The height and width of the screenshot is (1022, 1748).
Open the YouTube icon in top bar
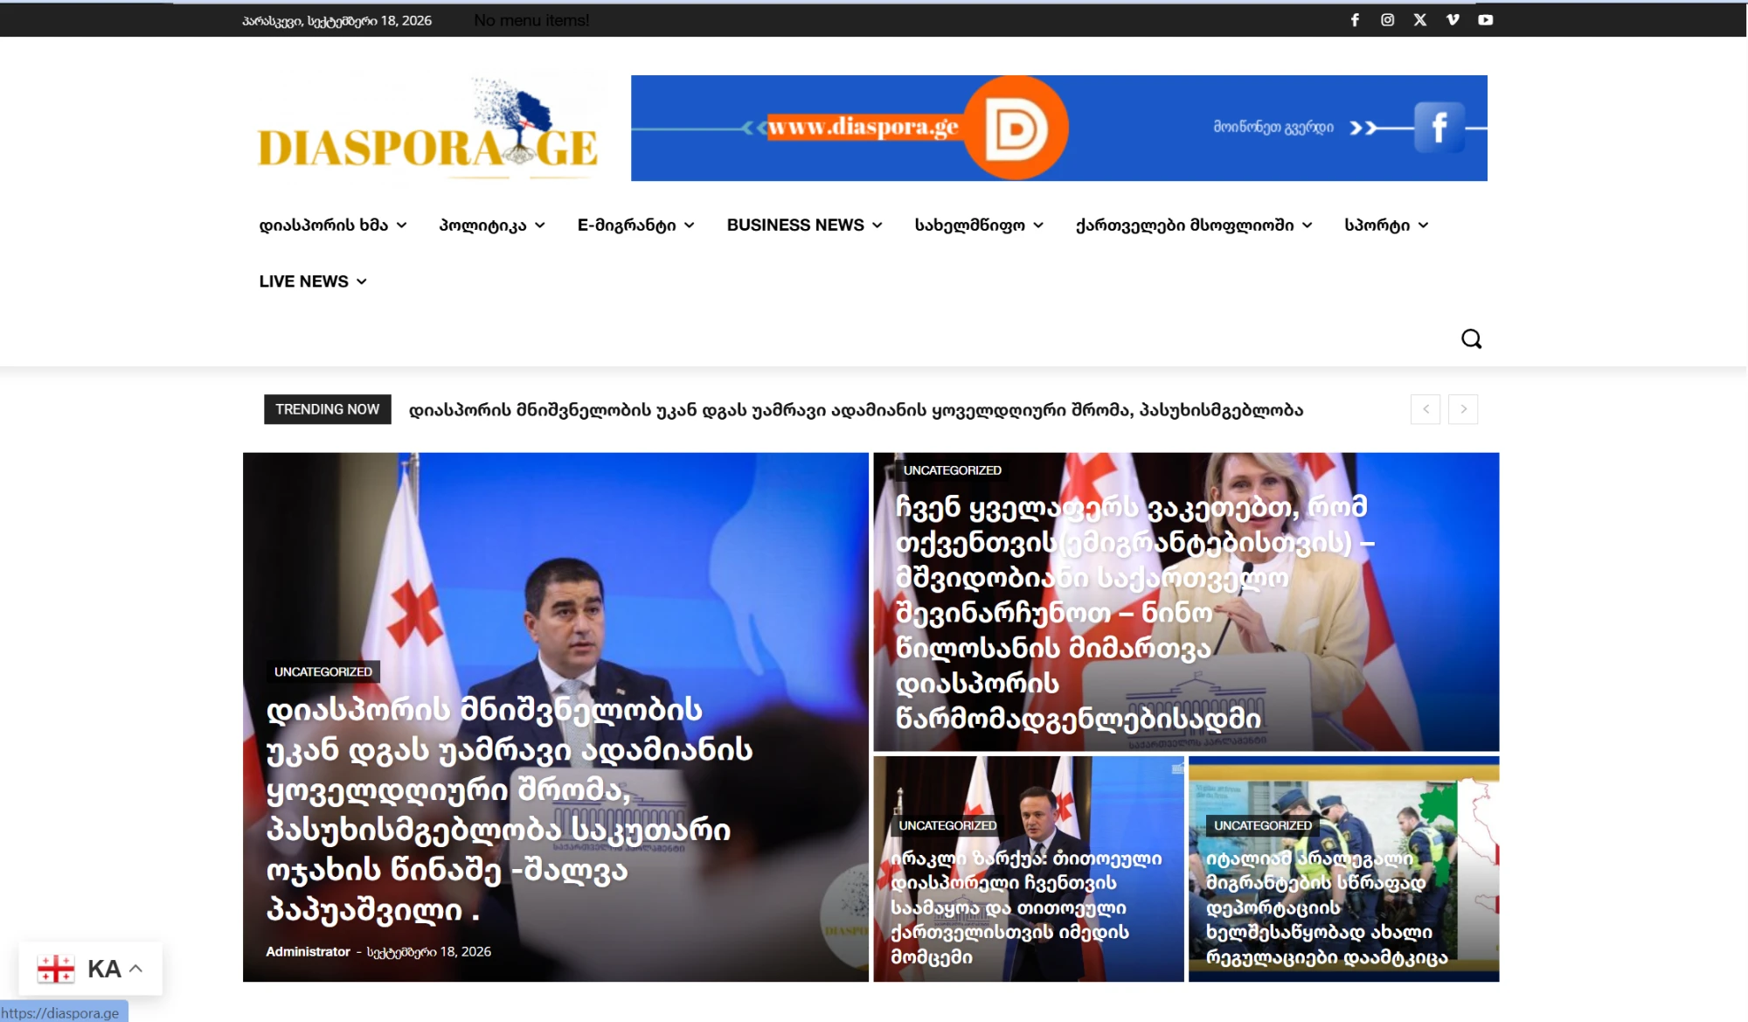[x=1485, y=20]
